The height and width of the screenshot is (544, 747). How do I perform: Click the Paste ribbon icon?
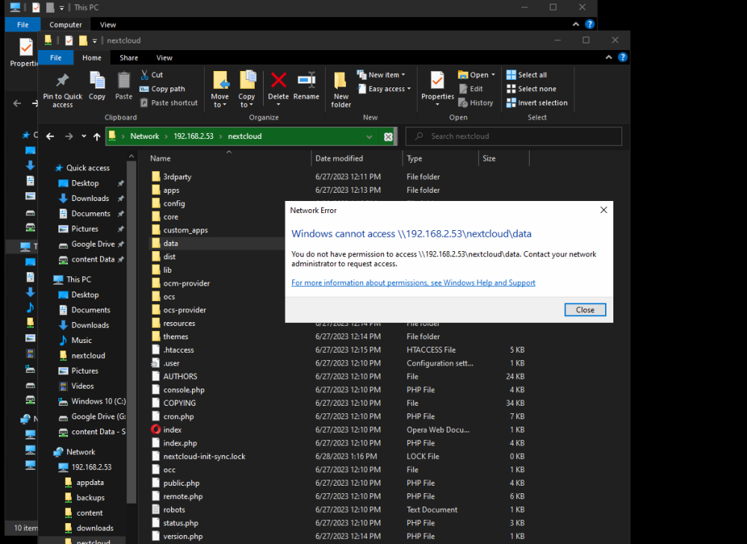click(x=124, y=81)
